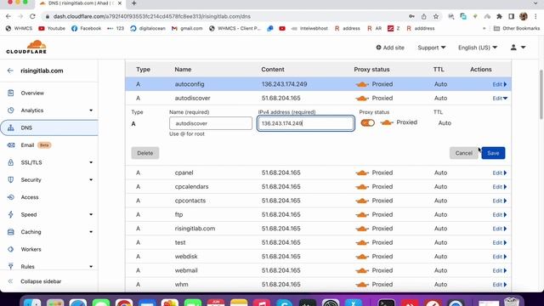Viewport: 544px width, 306px height.
Task: Click the browser back button
Action: point(8,16)
